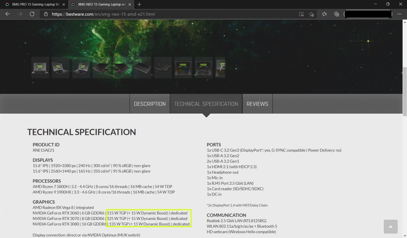Screen dimensions: 407x238
Task: Select the first laptop front-view thumbnail
Action: (x=40, y=67)
